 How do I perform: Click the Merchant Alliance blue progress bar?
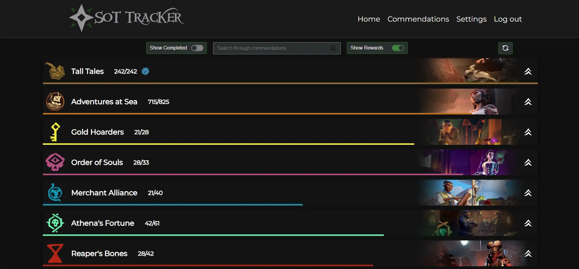coord(173,205)
